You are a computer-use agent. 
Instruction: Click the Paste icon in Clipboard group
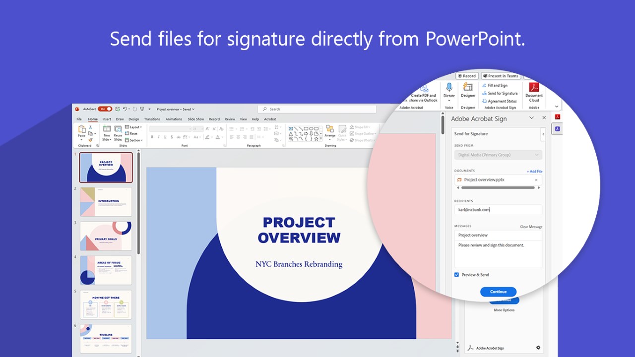click(82, 129)
